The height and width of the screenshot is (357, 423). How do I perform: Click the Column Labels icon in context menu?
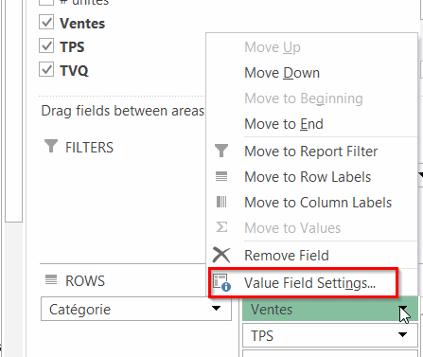[221, 202]
